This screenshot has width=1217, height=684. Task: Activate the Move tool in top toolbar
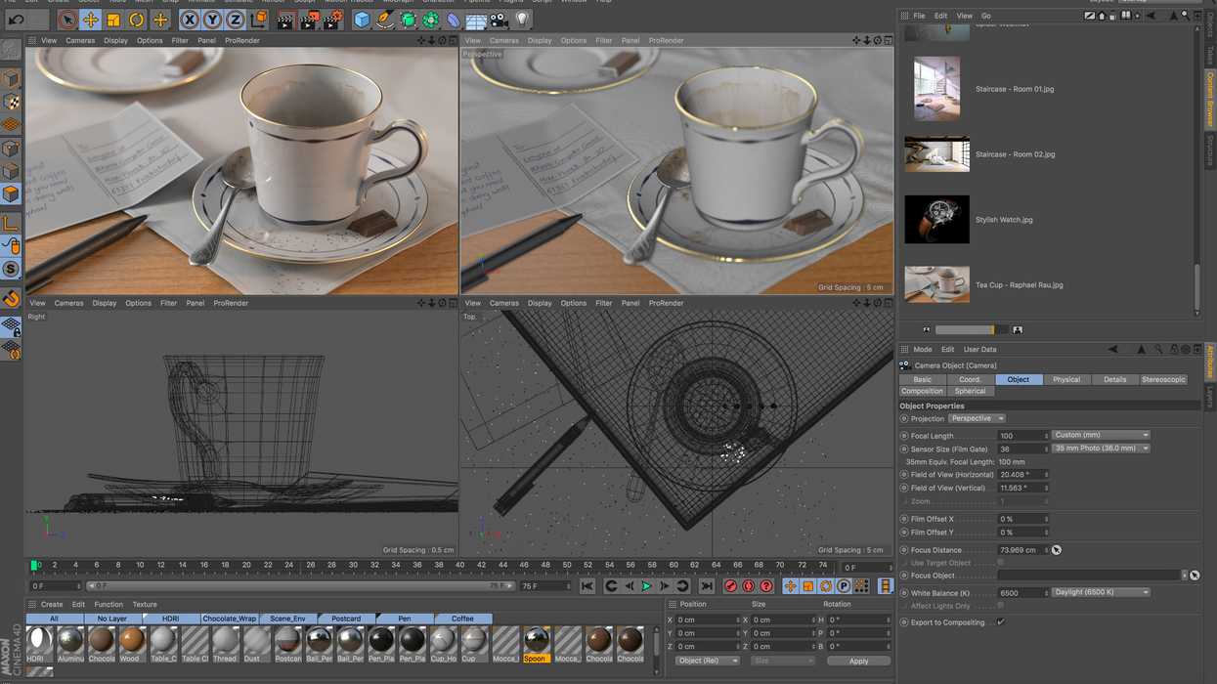click(x=90, y=19)
